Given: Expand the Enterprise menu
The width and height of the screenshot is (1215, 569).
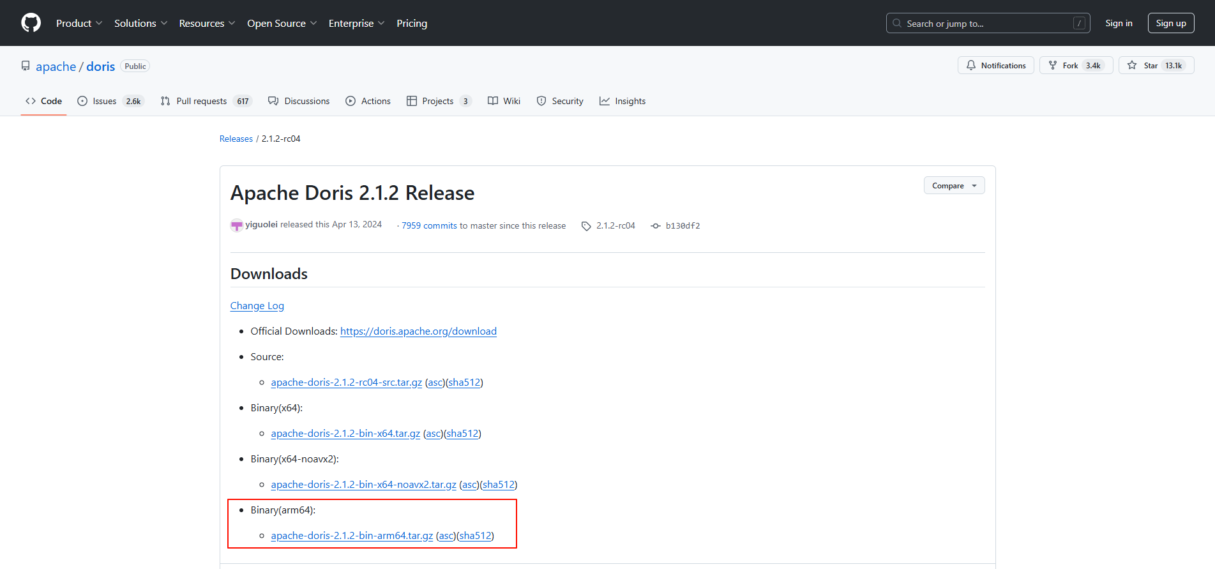Looking at the screenshot, I should point(356,23).
